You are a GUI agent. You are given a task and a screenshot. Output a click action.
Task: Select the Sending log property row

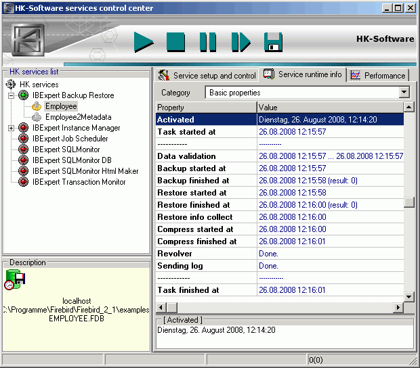[x=280, y=266]
